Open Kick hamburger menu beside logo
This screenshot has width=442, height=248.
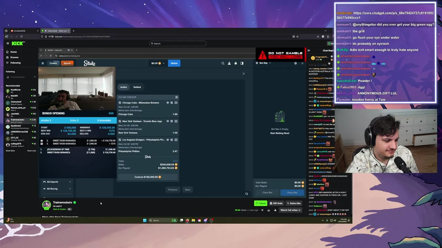[x=8, y=43]
